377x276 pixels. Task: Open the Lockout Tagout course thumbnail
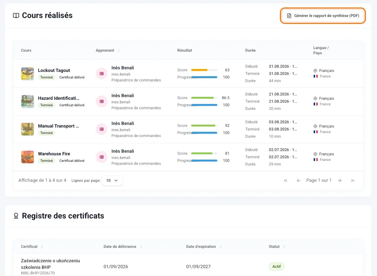(x=28, y=74)
